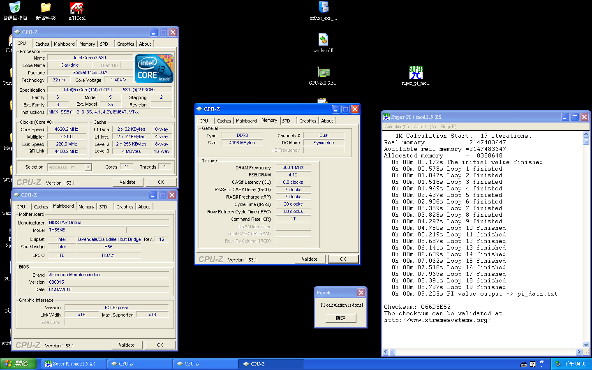Viewport: 592px width, 370px height.
Task: Open the Windows Start button
Action: coord(18,364)
